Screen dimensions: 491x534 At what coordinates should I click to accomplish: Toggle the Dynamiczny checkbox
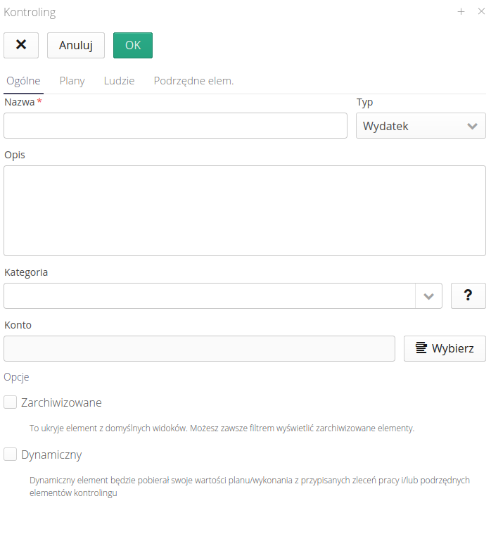tap(11, 454)
